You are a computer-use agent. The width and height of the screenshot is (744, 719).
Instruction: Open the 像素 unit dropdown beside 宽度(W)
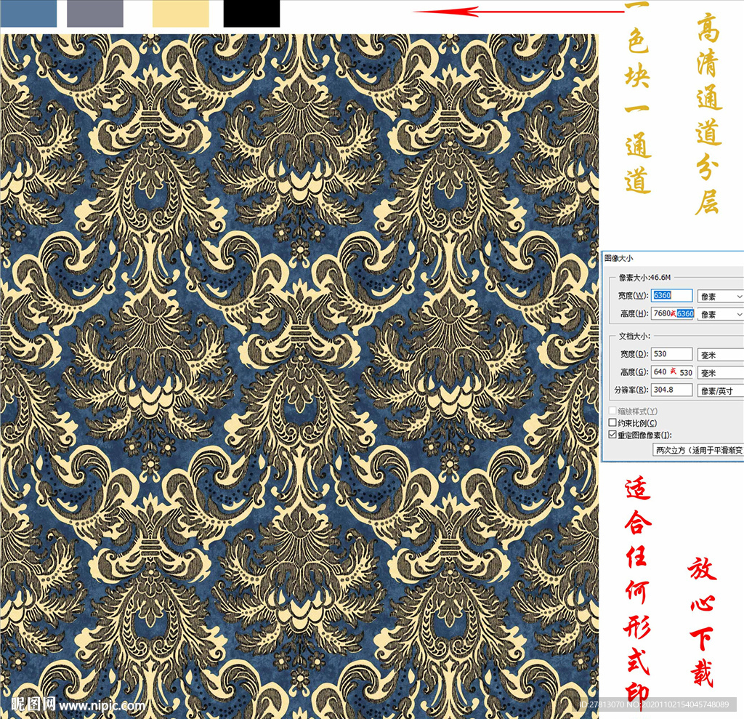[720, 297]
